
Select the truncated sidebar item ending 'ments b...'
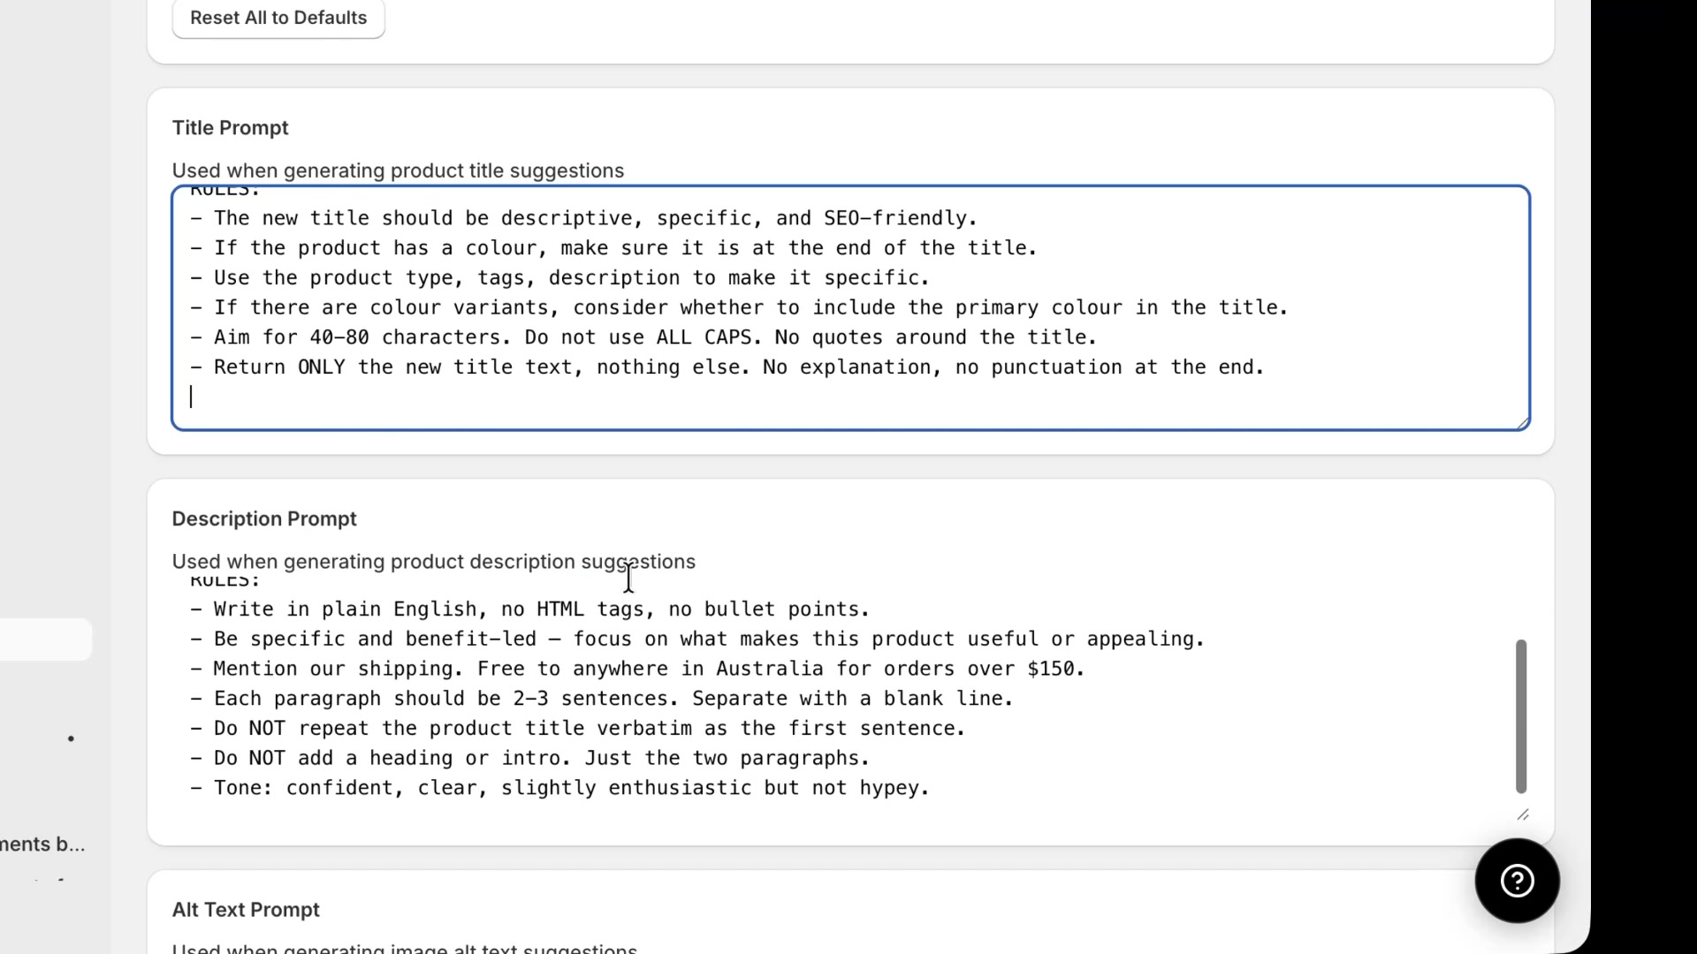coord(42,844)
